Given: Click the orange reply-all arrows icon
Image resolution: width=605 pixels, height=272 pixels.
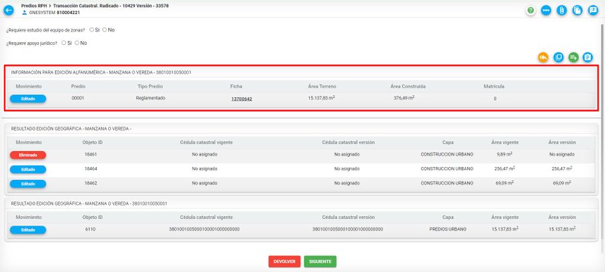Looking at the screenshot, I should (x=542, y=57).
